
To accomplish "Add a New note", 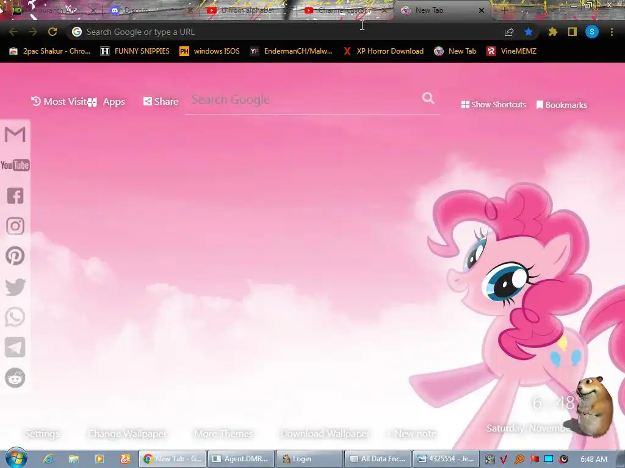I will (411, 434).
